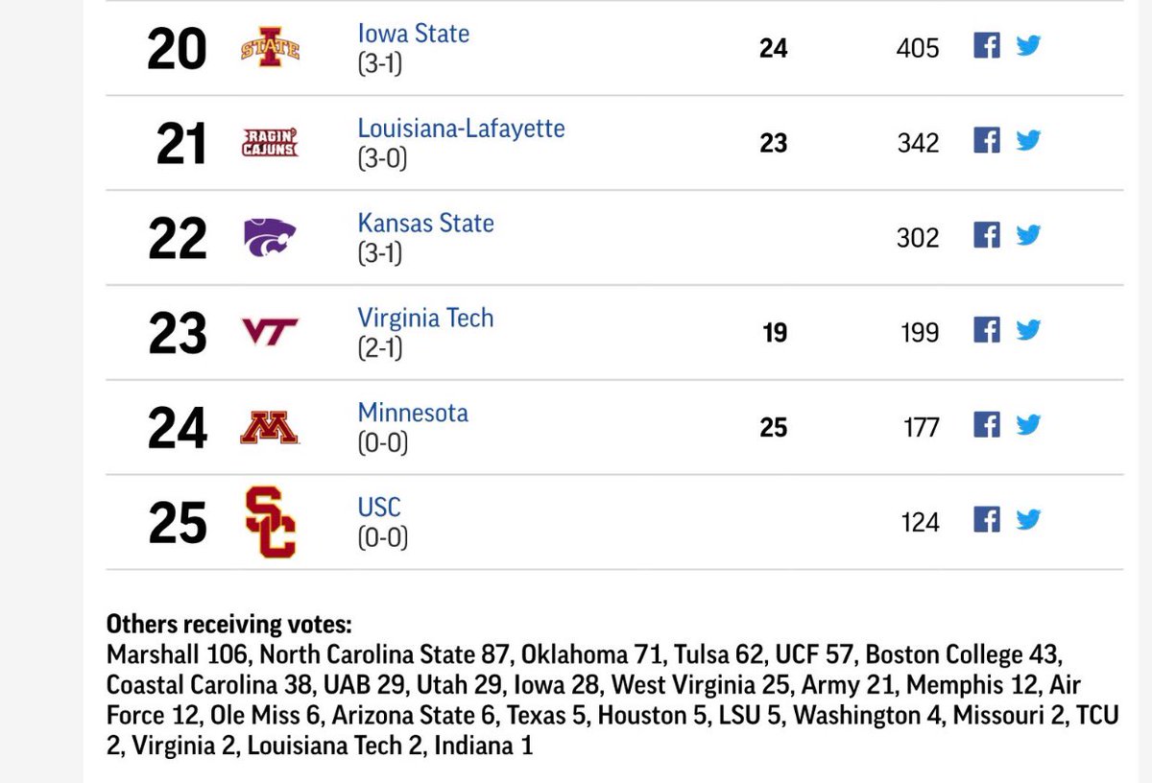Share Virginia Tech row on Facebook

[987, 330]
